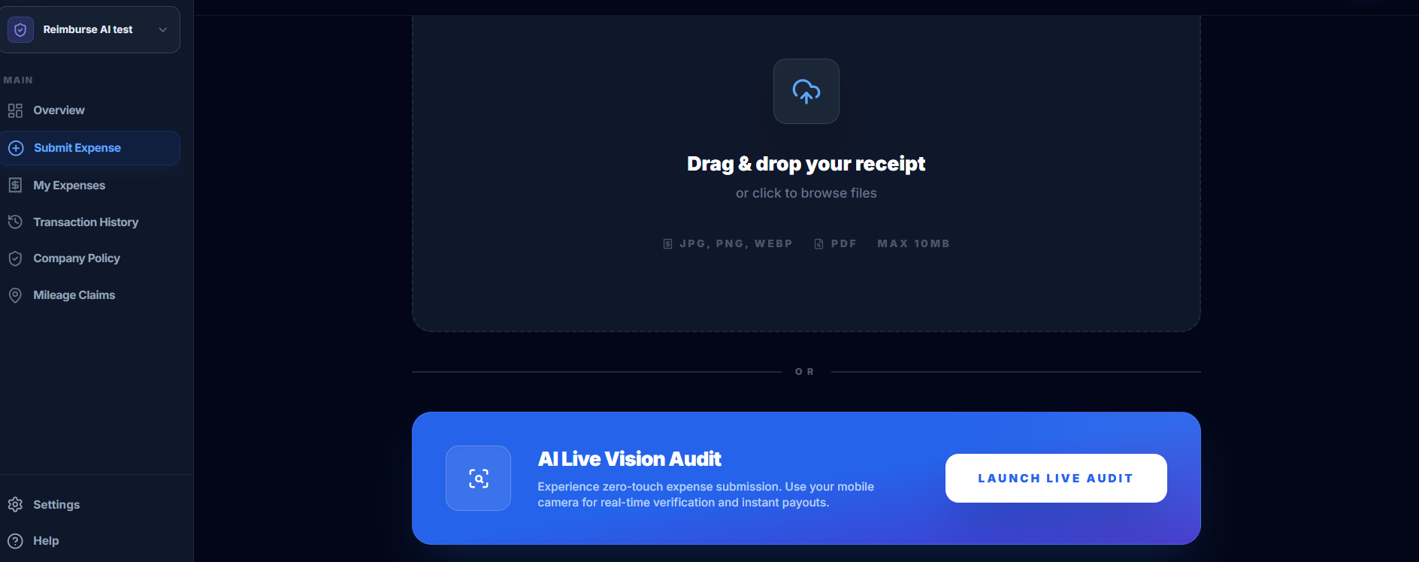Click the cloud upload icon
The height and width of the screenshot is (562, 1419).
(x=806, y=92)
